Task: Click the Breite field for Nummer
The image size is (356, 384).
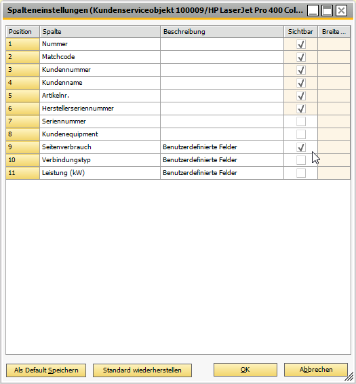Action: [x=334, y=44]
